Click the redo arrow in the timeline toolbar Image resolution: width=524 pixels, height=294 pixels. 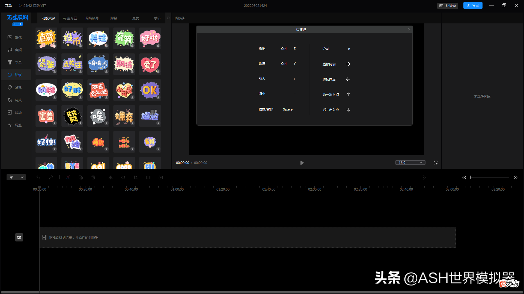coord(51,177)
